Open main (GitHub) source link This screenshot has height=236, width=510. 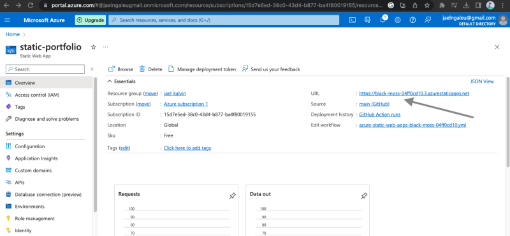click(x=374, y=104)
